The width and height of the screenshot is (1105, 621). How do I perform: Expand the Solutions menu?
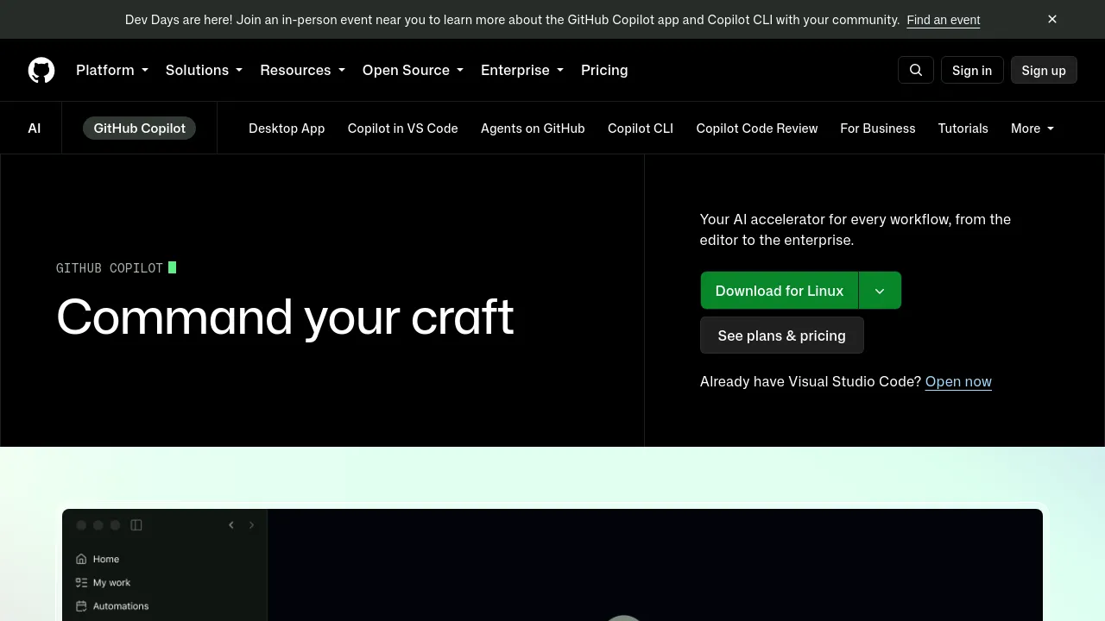tap(204, 70)
